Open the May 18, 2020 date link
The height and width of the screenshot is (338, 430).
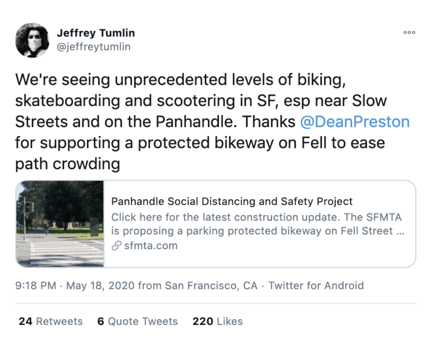(100, 285)
